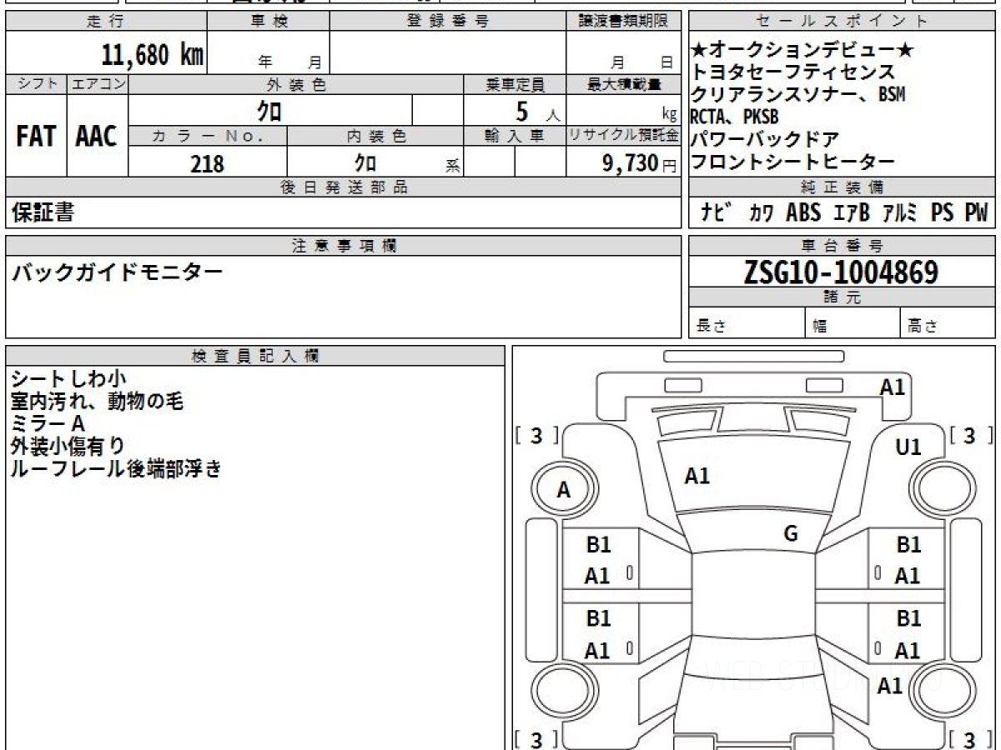The height and width of the screenshot is (750, 1001).
Task: Click the トヨタセーフティセンス line
Action: click(x=794, y=72)
